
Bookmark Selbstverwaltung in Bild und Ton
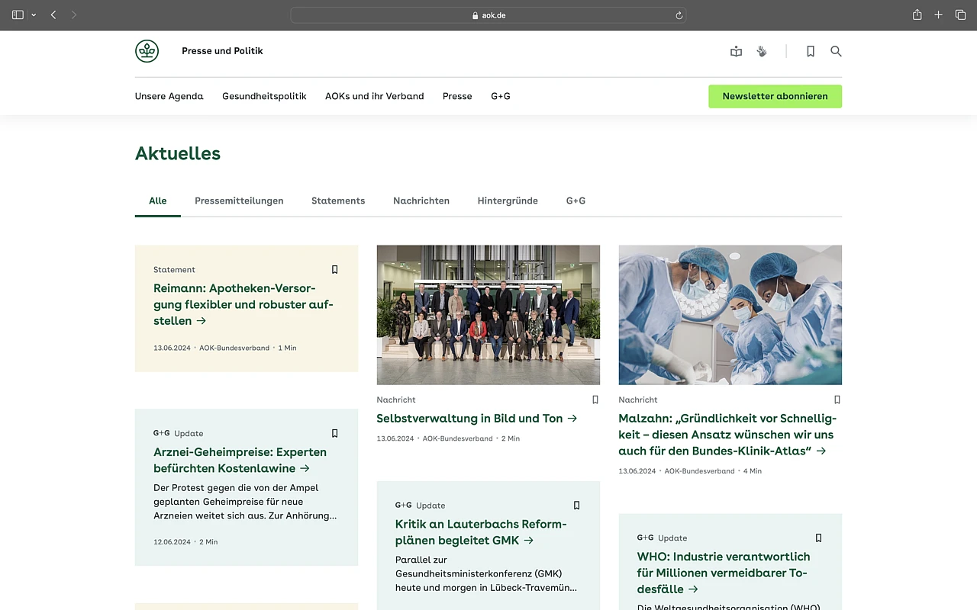pyautogui.click(x=595, y=400)
